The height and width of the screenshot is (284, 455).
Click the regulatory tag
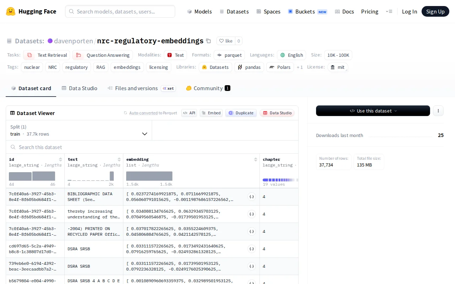(x=76, y=67)
